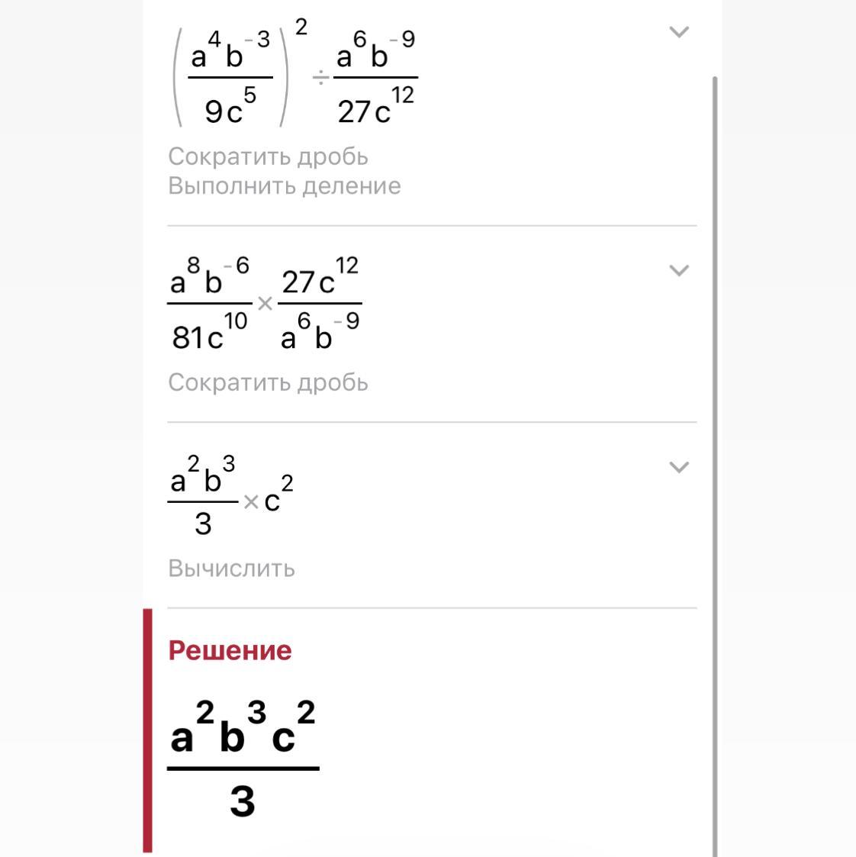Click Сократить дробь under the first expression
The image size is (856, 857).
click(x=268, y=156)
